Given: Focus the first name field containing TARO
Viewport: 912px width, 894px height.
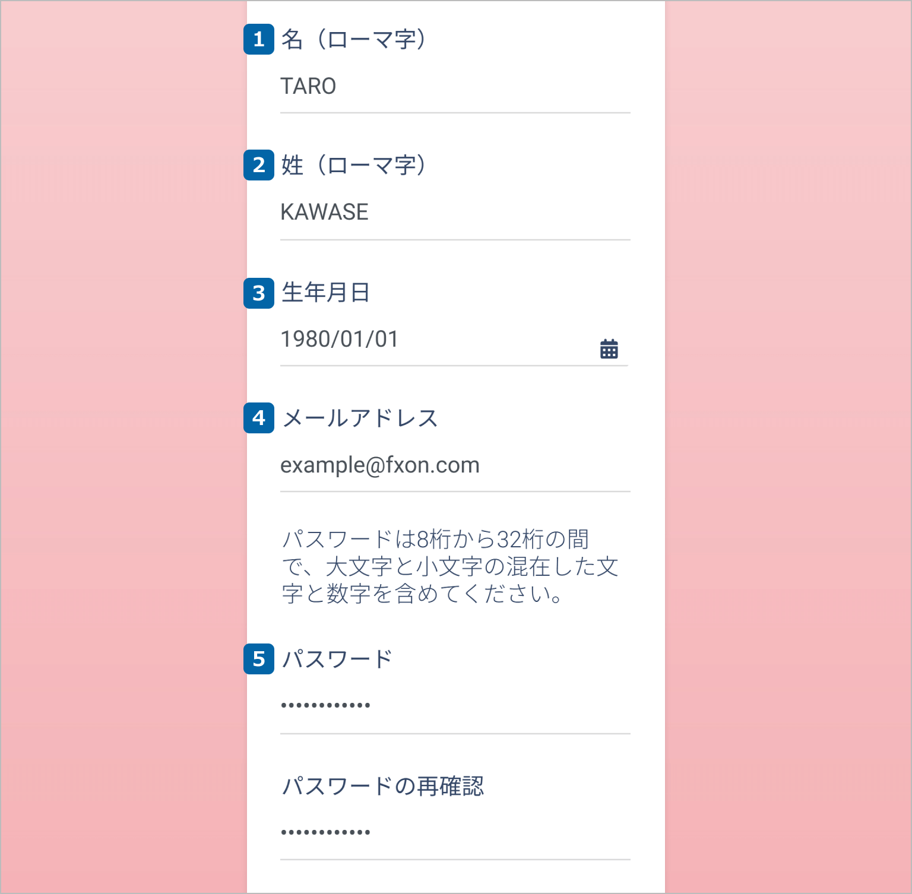Looking at the screenshot, I should click(x=454, y=87).
